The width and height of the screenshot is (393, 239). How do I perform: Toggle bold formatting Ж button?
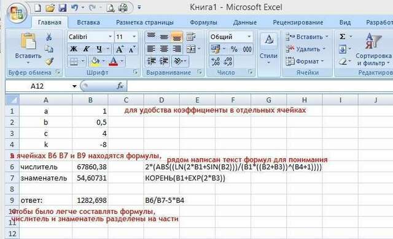pos(74,49)
